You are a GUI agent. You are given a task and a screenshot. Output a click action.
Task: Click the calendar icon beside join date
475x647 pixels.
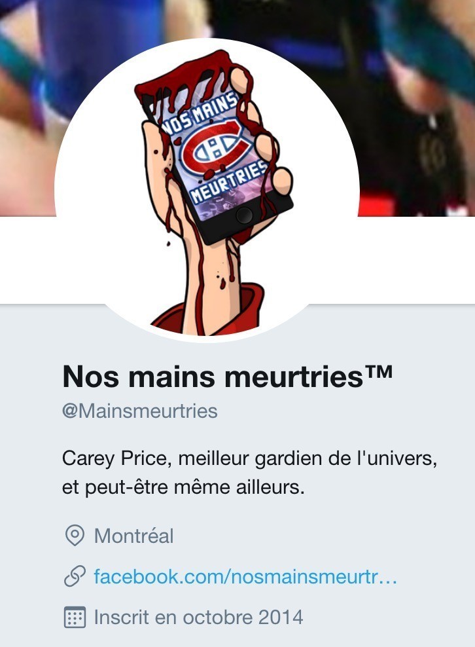click(x=75, y=618)
